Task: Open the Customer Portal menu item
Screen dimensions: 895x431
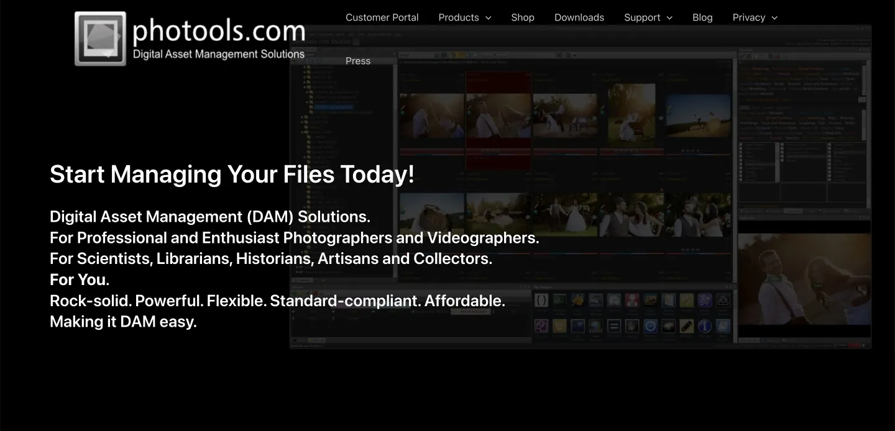Action: 382,17
